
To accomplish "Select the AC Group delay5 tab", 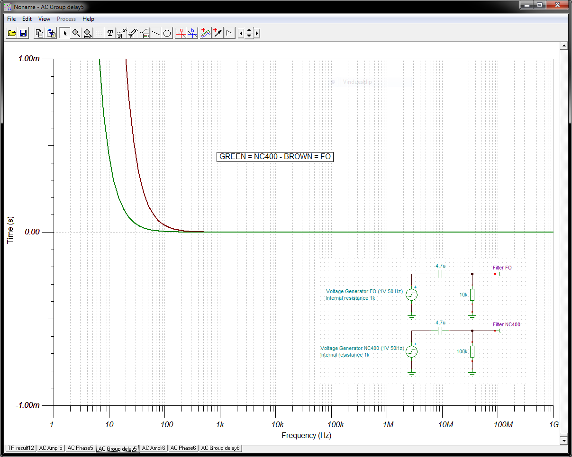I will (x=118, y=448).
